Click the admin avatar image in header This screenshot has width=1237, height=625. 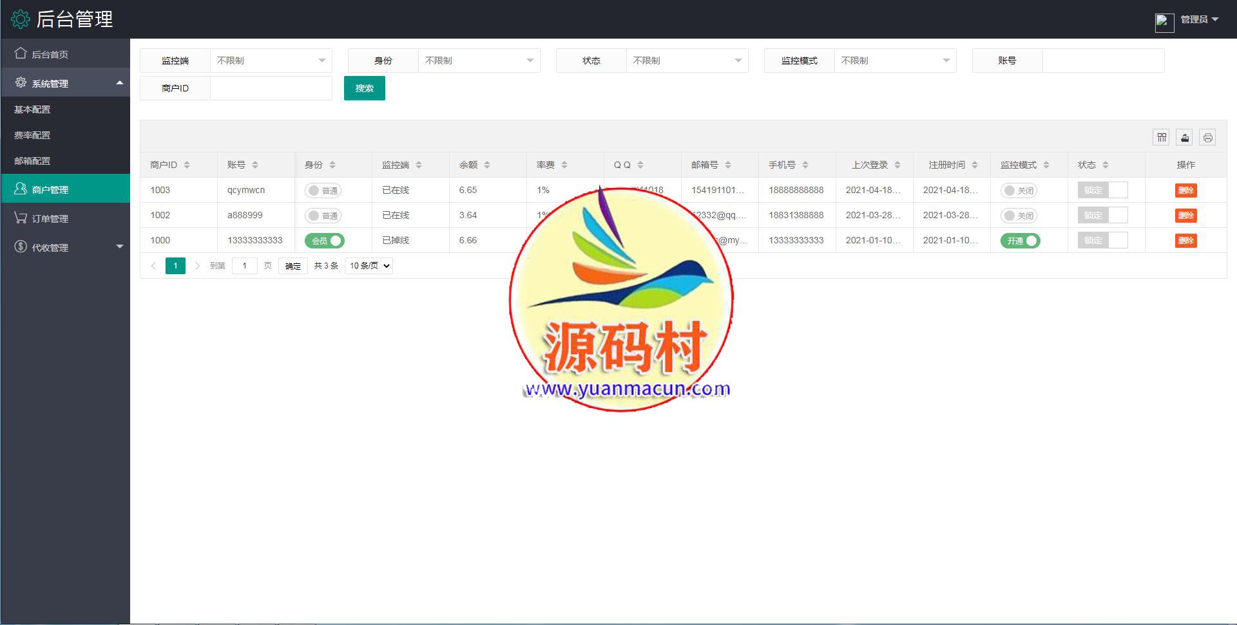tap(1164, 23)
